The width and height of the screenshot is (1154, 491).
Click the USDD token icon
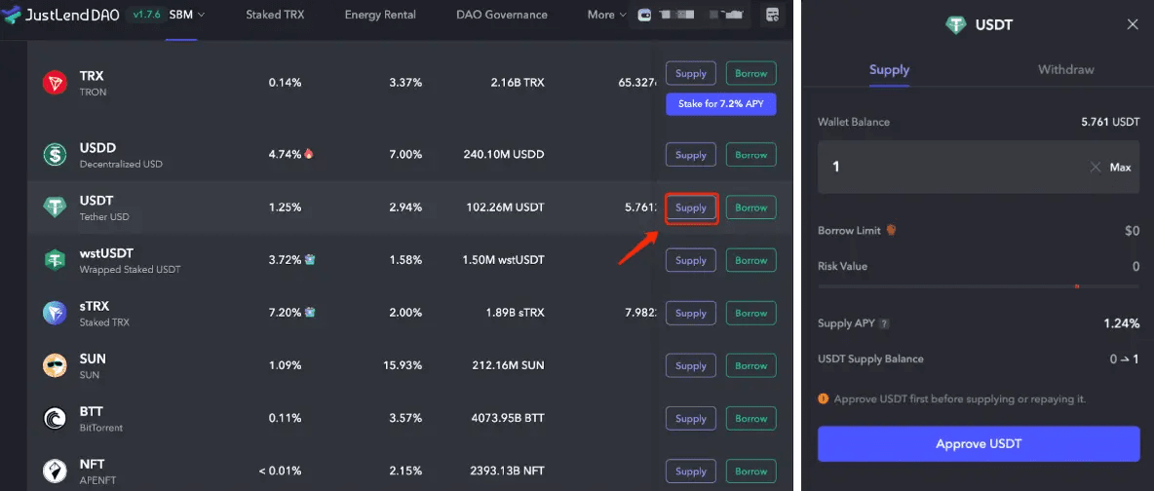pyautogui.click(x=56, y=155)
